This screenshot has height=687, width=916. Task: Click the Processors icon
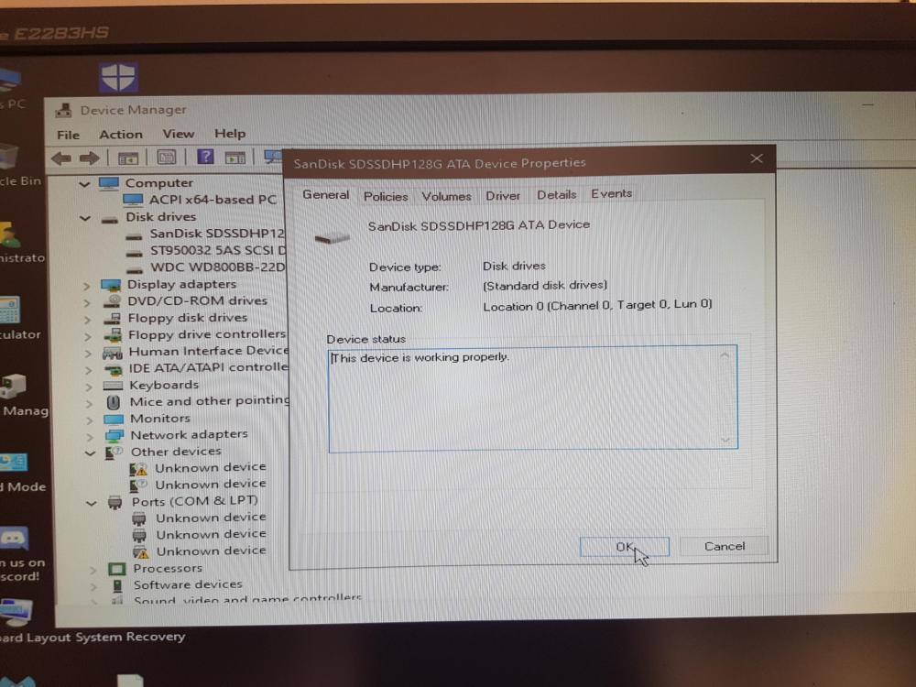click(117, 569)
